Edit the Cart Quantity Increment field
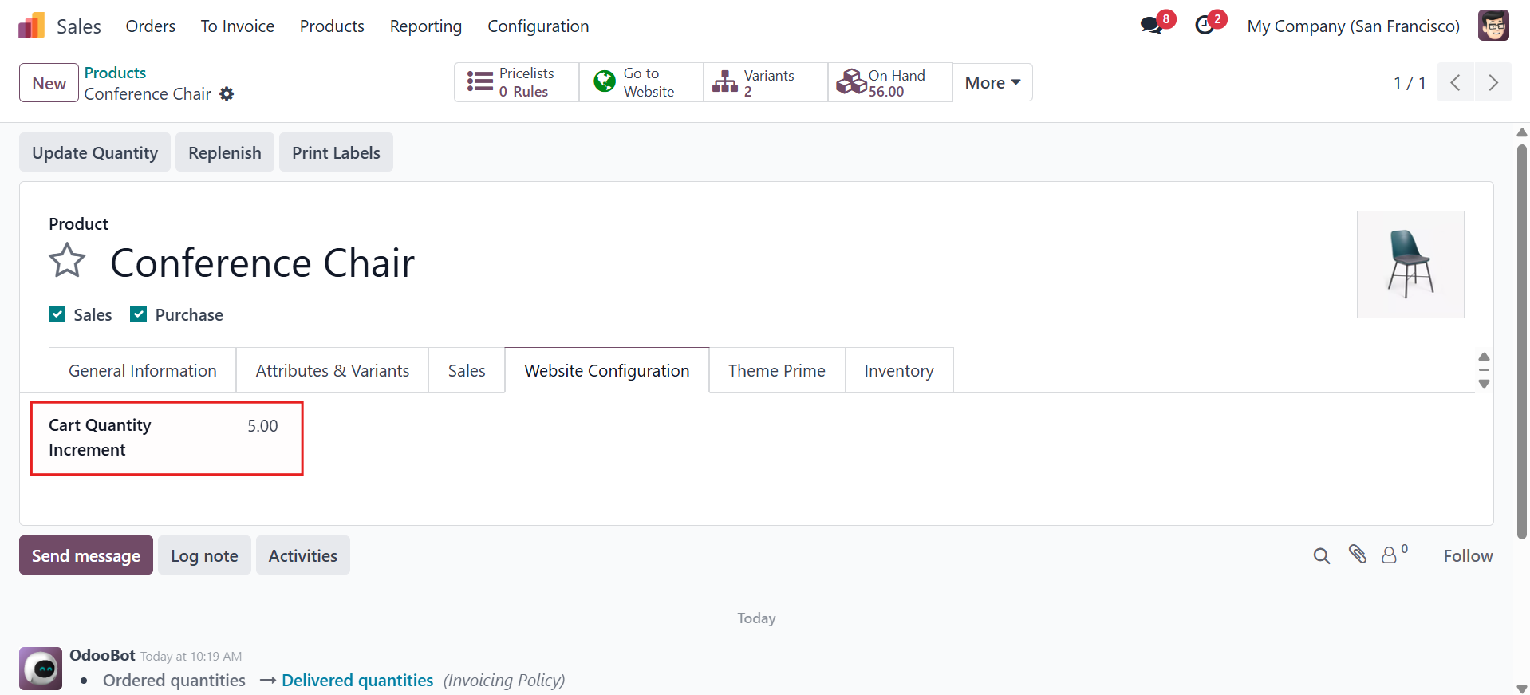This screenshot has width=1530, height=695. click(262, 426)
